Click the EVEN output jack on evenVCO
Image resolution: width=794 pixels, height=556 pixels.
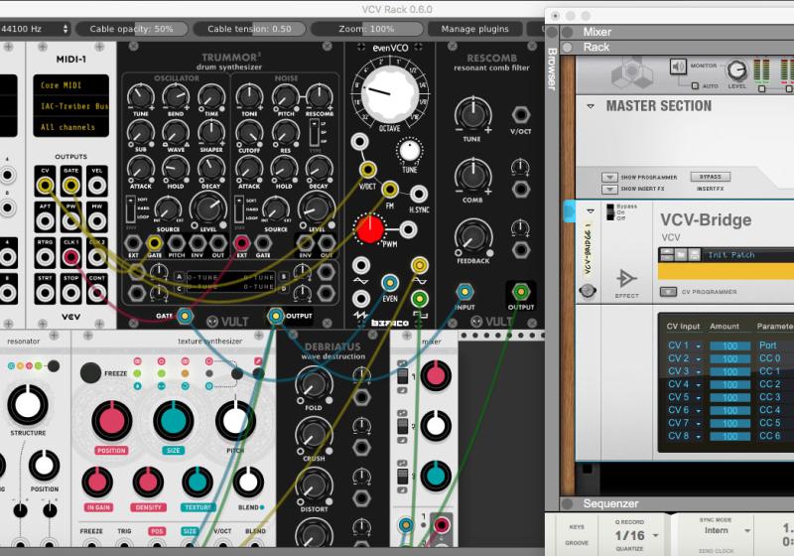coord(389,283)
